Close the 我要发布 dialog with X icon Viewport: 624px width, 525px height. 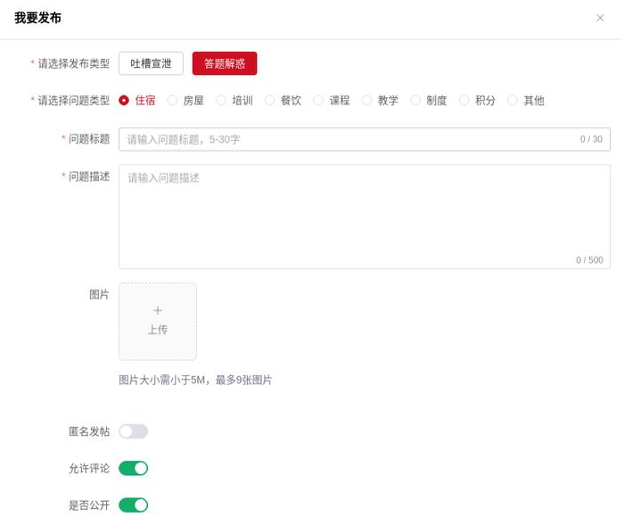600,18
